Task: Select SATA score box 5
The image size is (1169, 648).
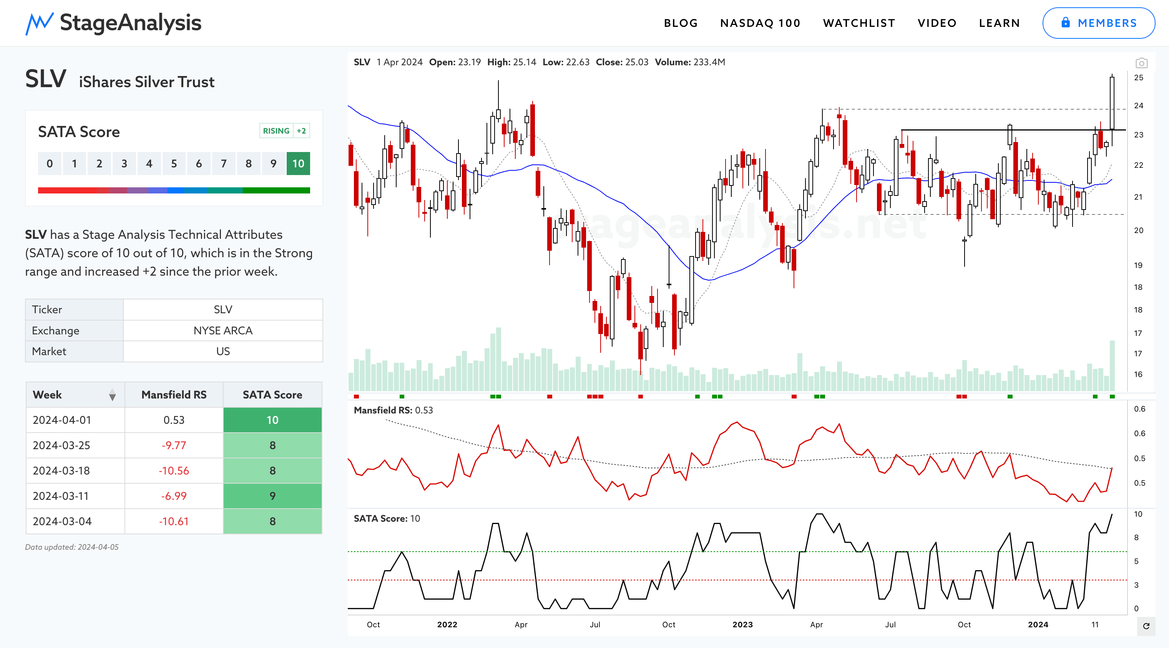Action: coord(174,164)
